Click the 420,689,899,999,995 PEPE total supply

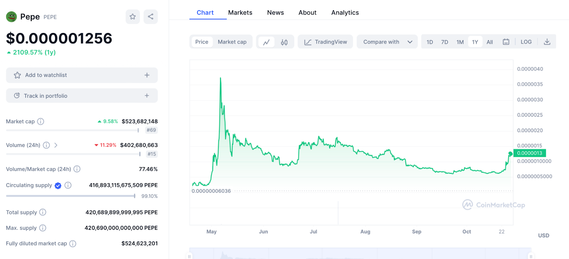(122, 212)
